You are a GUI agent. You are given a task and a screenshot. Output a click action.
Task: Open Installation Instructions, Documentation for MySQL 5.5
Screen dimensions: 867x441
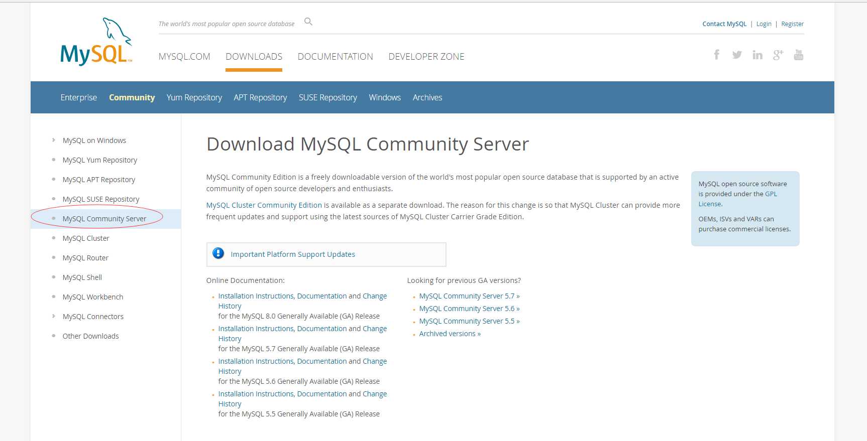[283, 394]
